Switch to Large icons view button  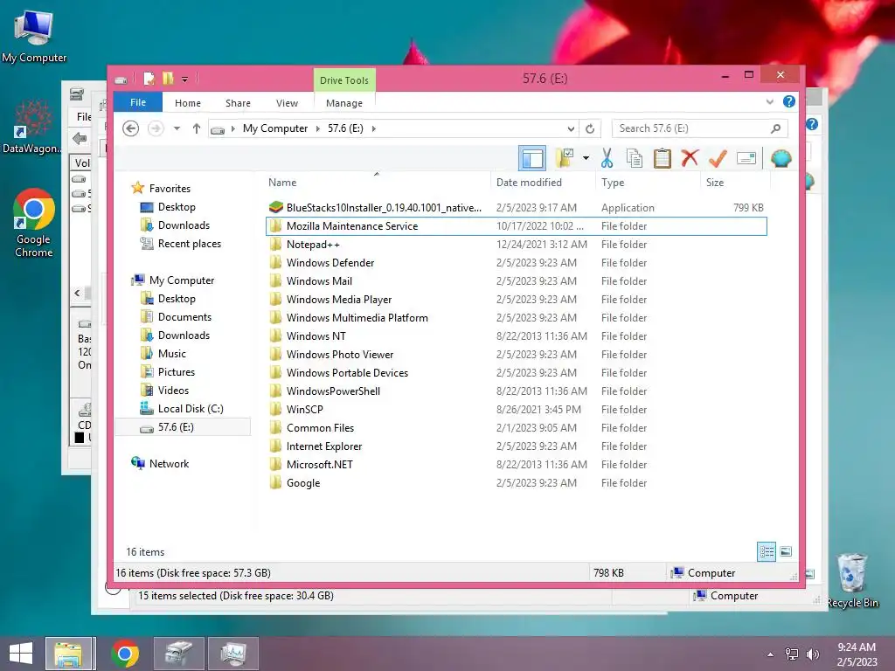tap(786, 551)
